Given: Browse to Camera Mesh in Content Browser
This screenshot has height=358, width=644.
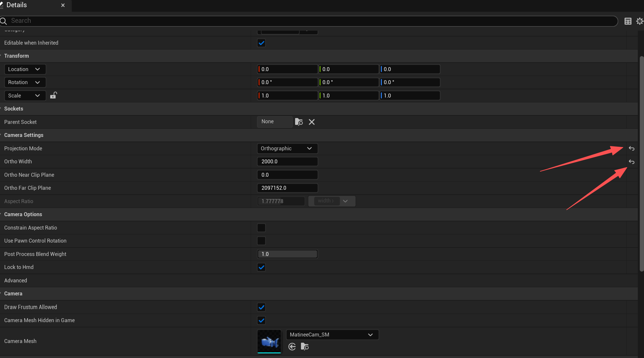Looking at the screenshot, I should click(305, 347).
